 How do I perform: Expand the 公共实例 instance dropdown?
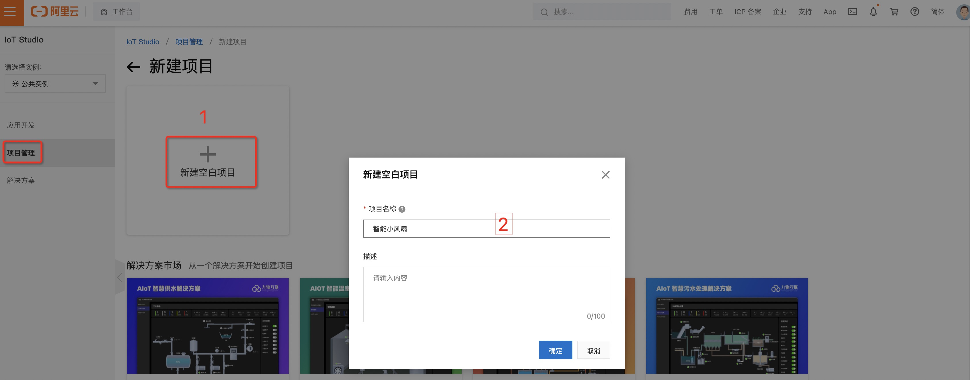click(55, 84)
